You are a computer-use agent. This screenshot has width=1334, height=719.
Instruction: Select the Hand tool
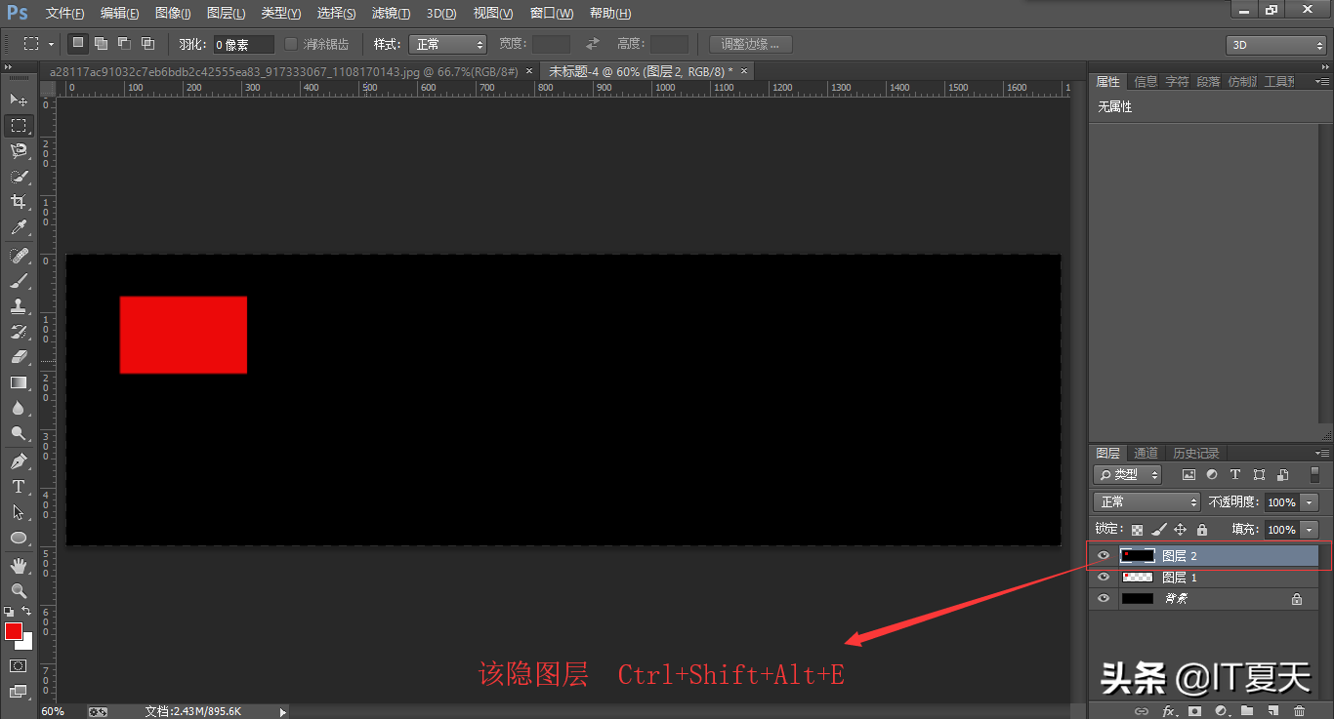(19, 565)
